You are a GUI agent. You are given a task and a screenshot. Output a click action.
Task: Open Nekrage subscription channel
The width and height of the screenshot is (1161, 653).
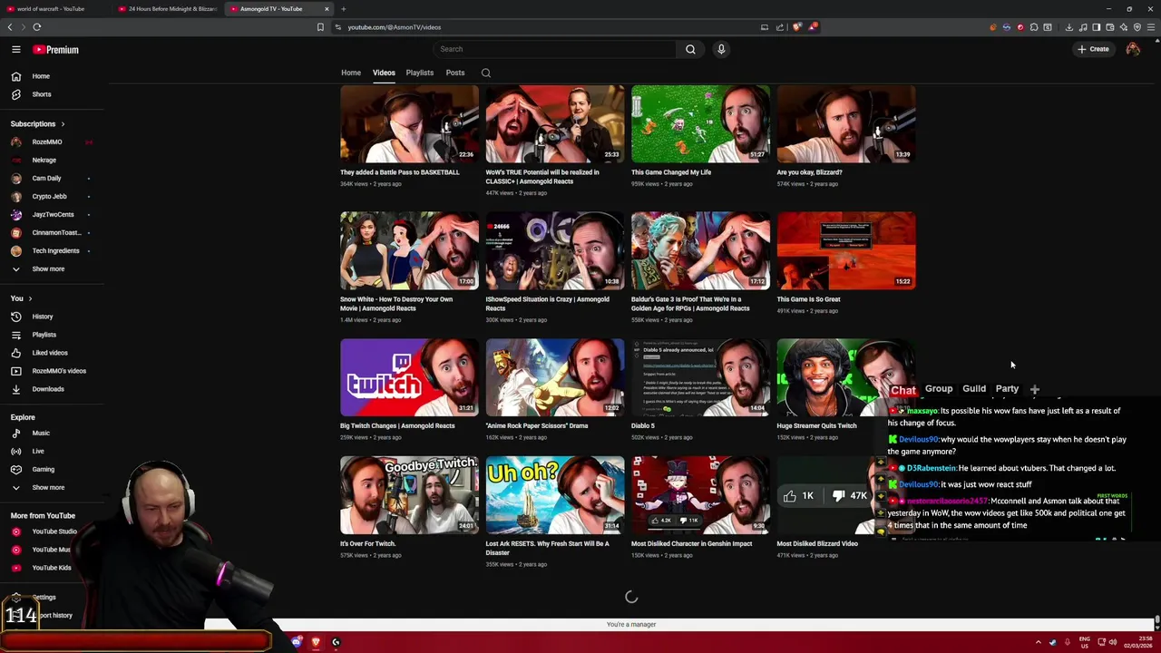44,161
